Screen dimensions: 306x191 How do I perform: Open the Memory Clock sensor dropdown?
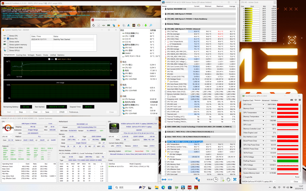[x=263, y=109]
